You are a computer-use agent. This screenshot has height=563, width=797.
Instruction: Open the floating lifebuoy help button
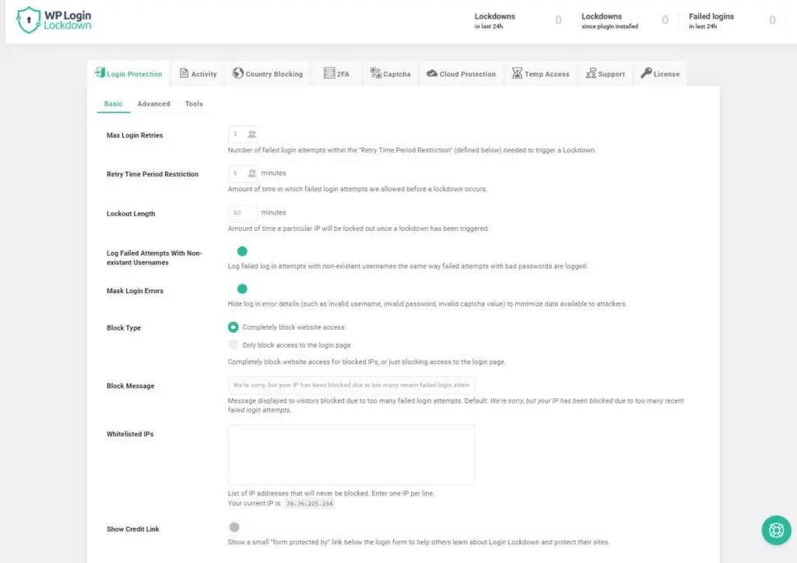(x=776, y=530)
